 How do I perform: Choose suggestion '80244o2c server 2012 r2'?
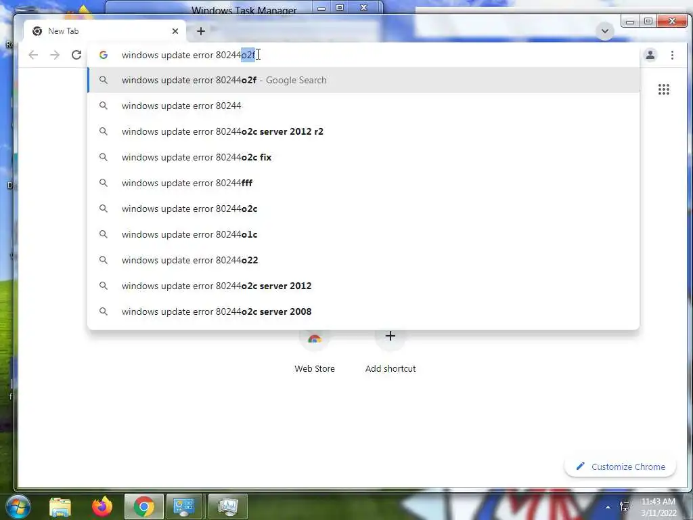pyautogui.click(x=363, y=131)
